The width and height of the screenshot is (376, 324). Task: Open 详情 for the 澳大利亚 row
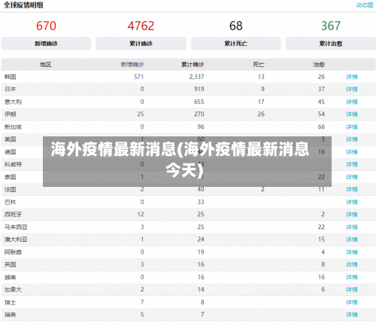tap(352, 240)
